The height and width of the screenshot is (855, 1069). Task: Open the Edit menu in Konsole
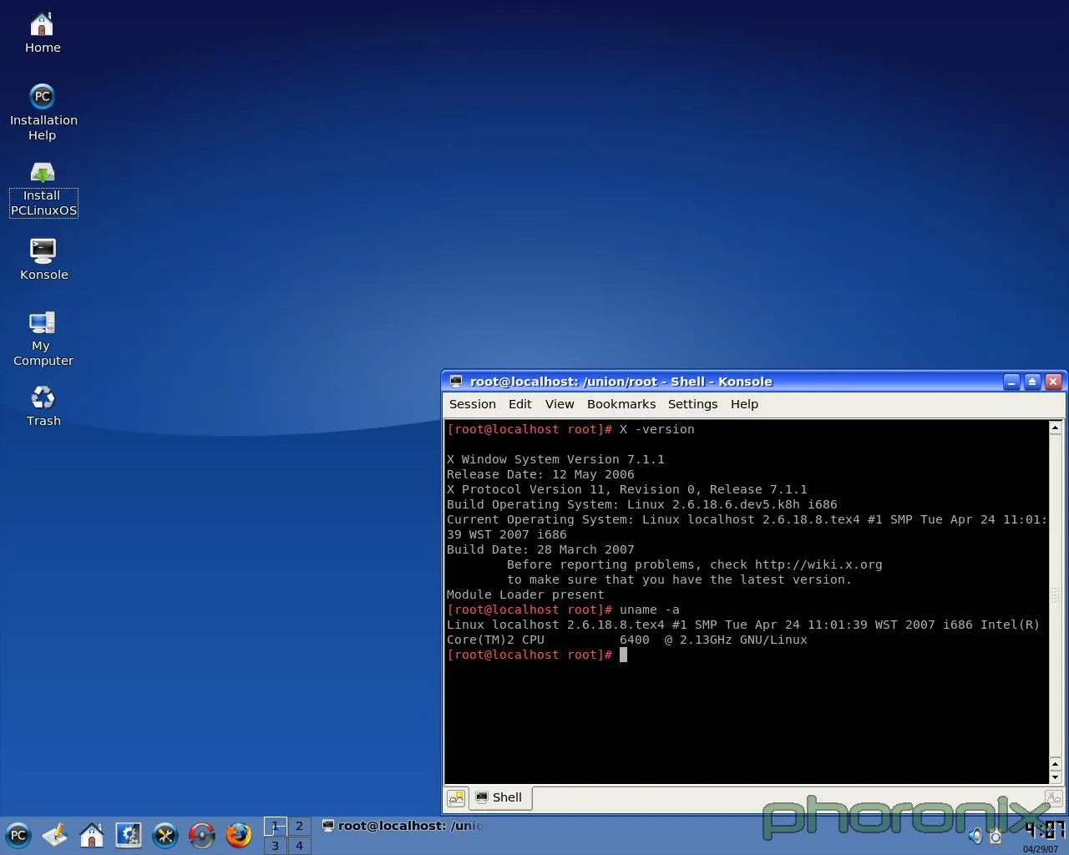[520, 404]
